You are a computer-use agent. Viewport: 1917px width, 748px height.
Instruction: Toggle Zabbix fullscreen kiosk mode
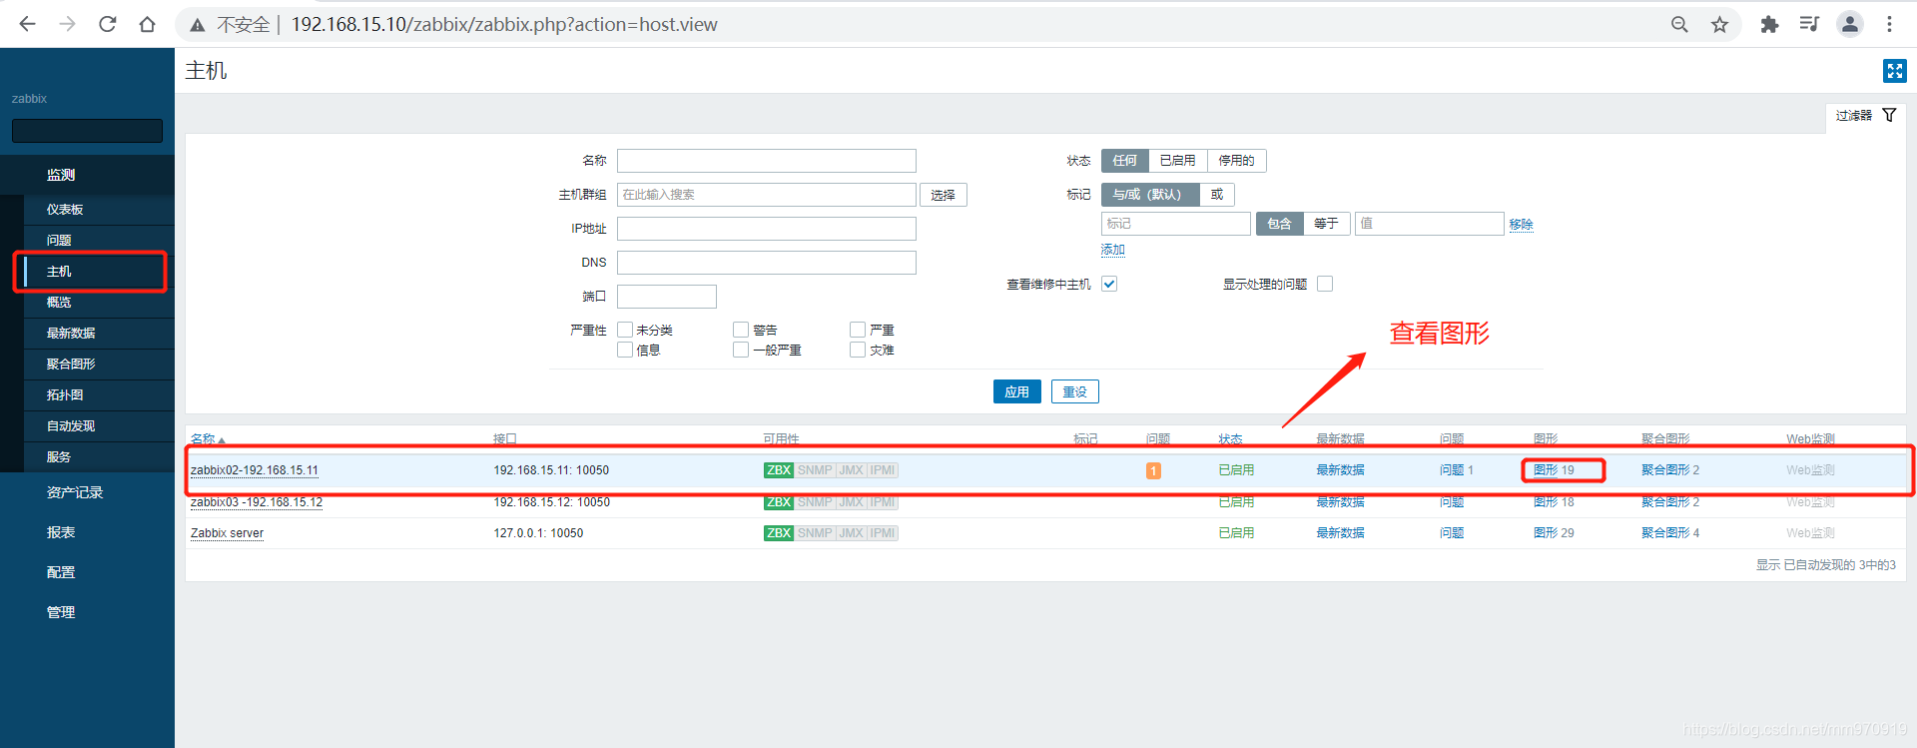1894,71
